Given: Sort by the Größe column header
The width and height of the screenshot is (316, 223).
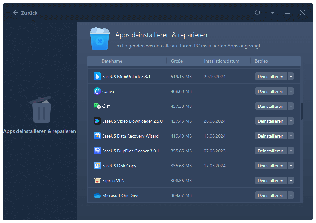Looking at the screenshot, I should coord(177,61).
